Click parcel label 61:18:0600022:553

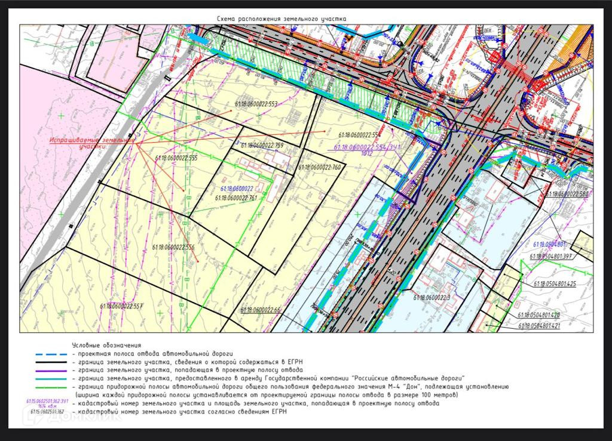coord(256,104)
